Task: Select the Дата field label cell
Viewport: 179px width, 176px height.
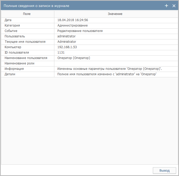Action: click(8, 20)
